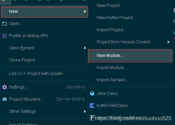Click the Settings gear icon

tap(5, 87)
